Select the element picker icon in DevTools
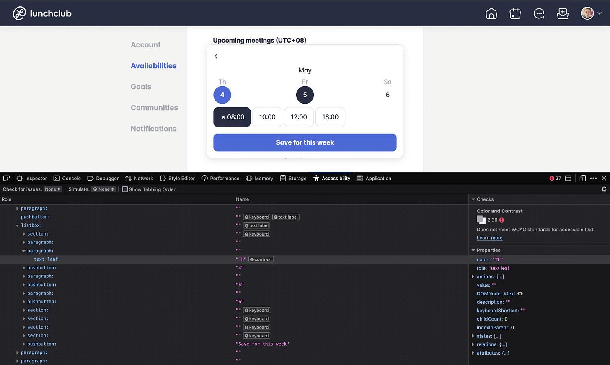Image resolution: width=610 pixels, height=365 pixels. (x=6, y=178)
